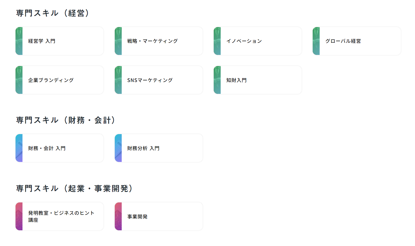Select the イノベーション course card
The height and width of the screenshot is (246, 415).
258,41
